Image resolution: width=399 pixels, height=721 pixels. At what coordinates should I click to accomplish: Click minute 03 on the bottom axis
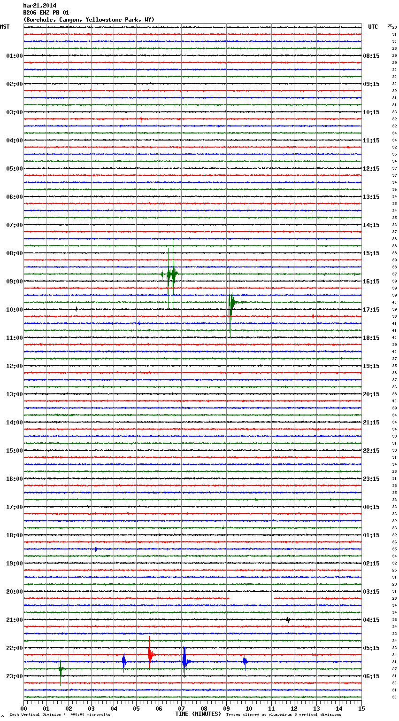[91, 708]
